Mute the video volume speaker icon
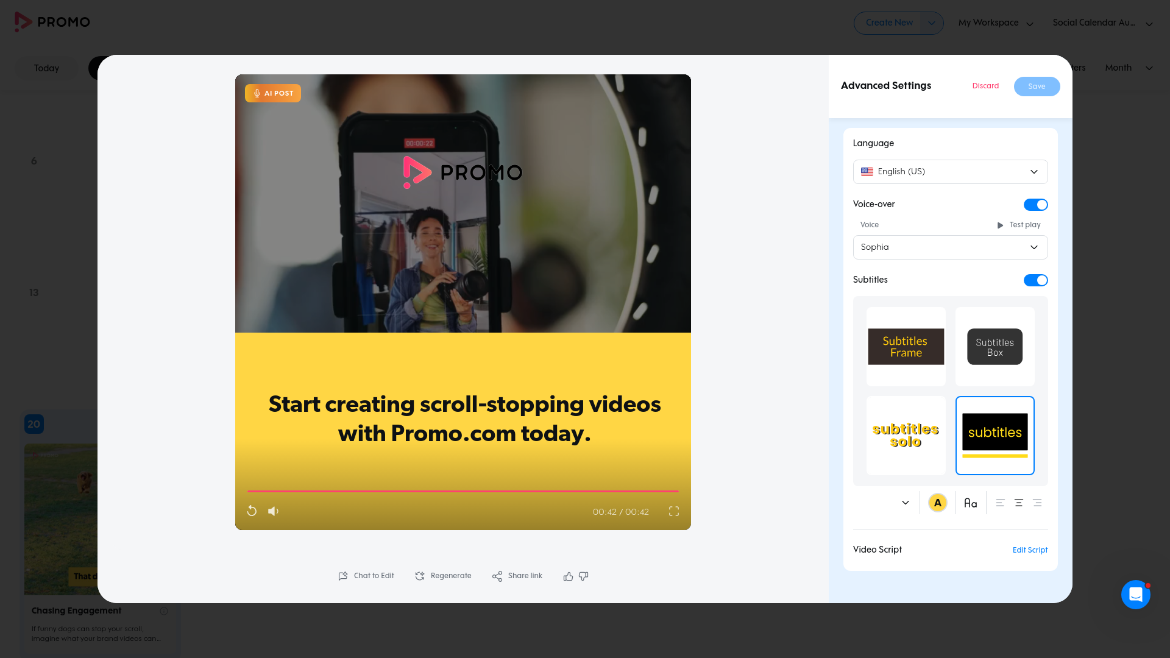The height and width of the screenshot is (658, 1170). pos(273,511)
